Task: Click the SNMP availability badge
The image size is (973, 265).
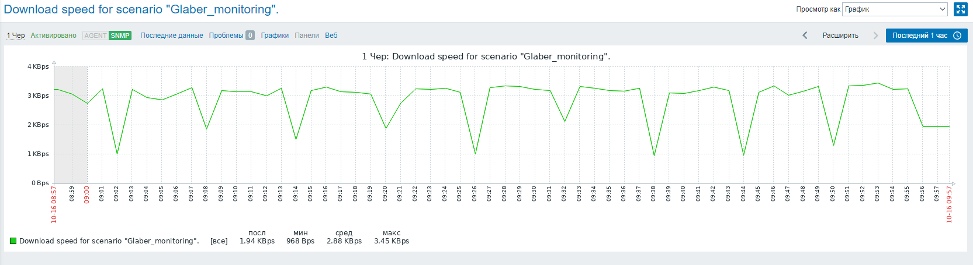Action: click(120, 36)
